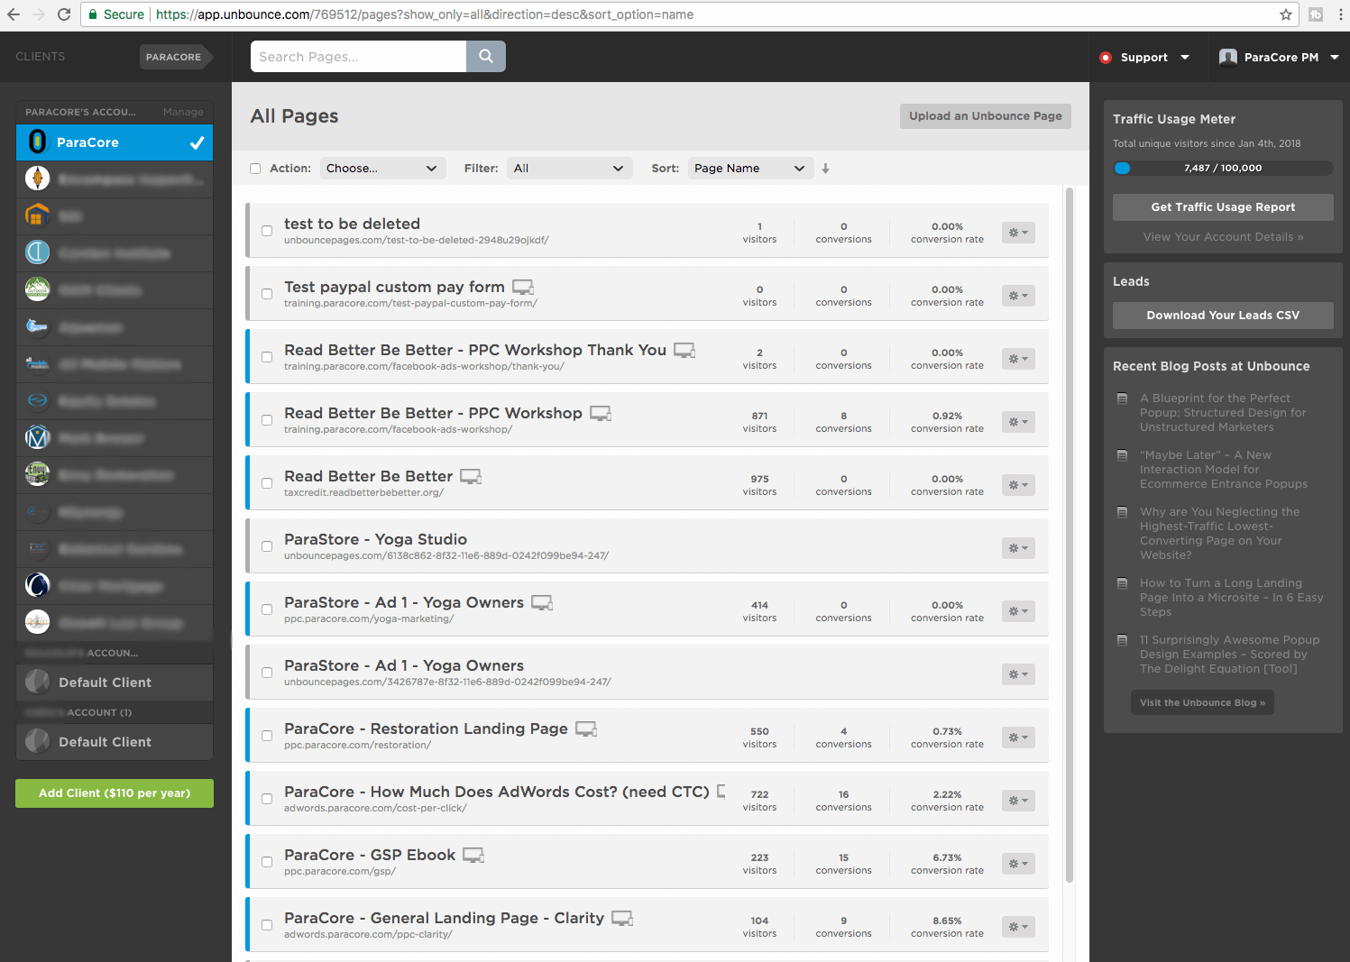Screen dimensions: 1350x962
Task: Open gear menu for ParaCore Restoration Landing Page
Action: coord(1018,738)
